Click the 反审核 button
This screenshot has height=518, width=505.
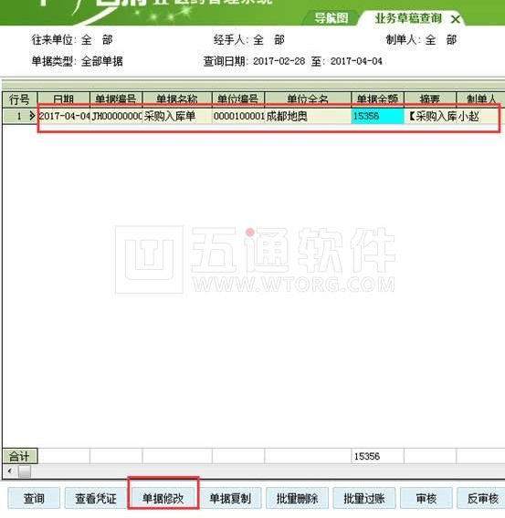[482, 498]
